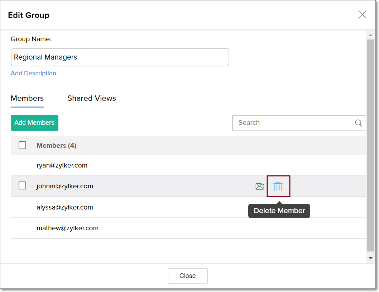The width and height of the screenshot is (379, 292).
Task: Click the Add Description link
Action: 33,73
